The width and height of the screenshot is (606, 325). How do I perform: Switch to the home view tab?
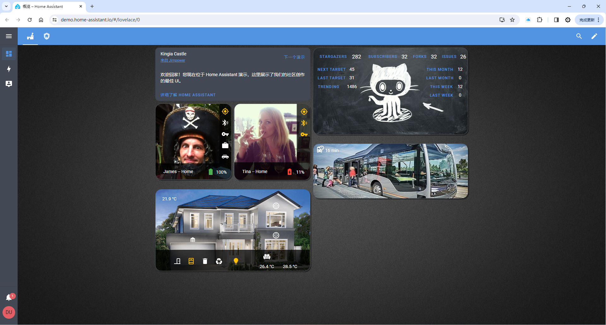pos(30,36)
